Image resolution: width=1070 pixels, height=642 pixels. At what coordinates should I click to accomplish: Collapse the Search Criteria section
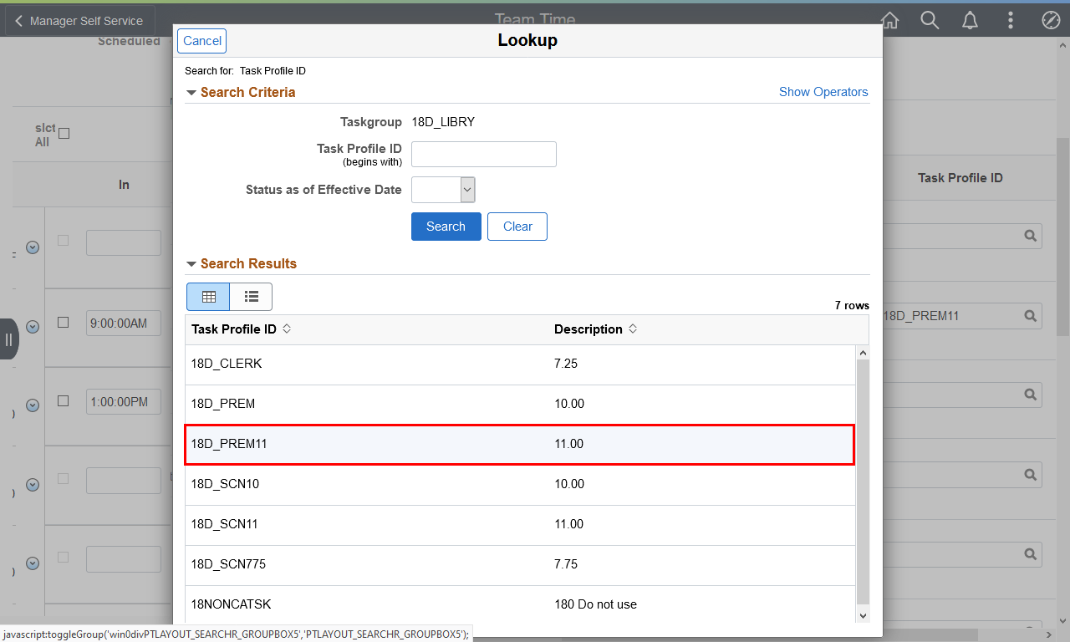click(191, 93)
